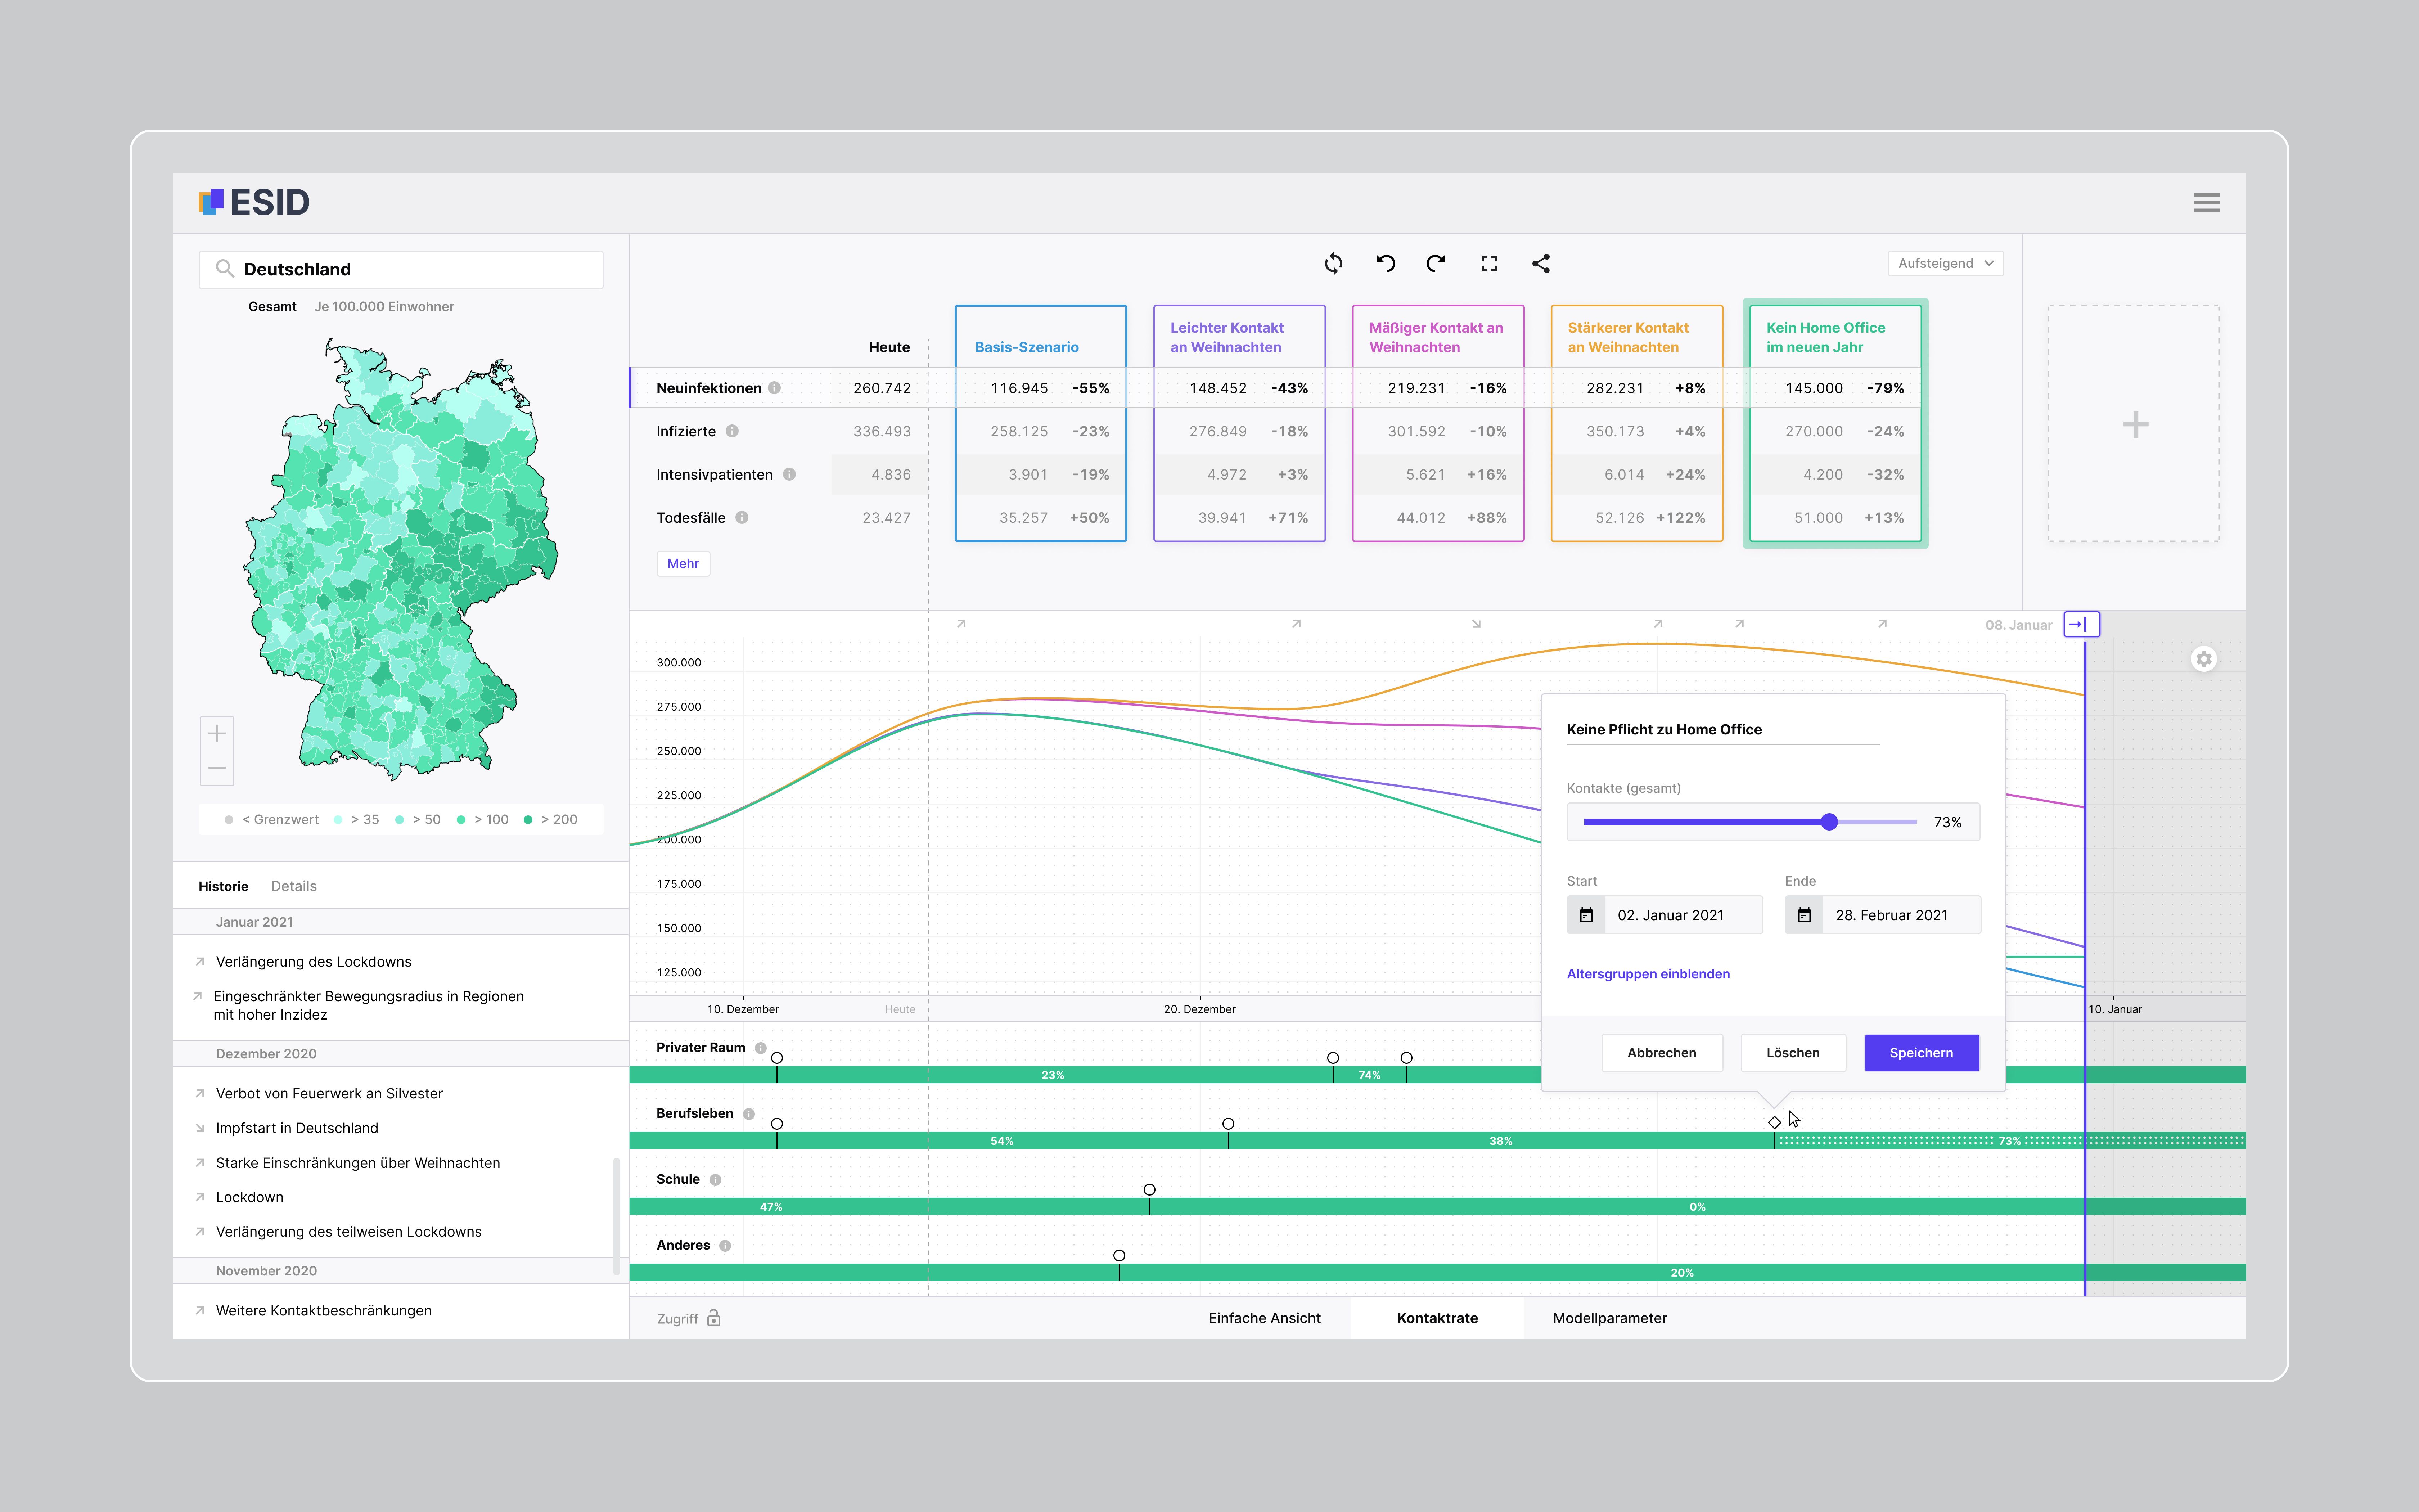Click the search magnifier icon
This screenshot has height=1512, width=2419.
pos(225,269)
